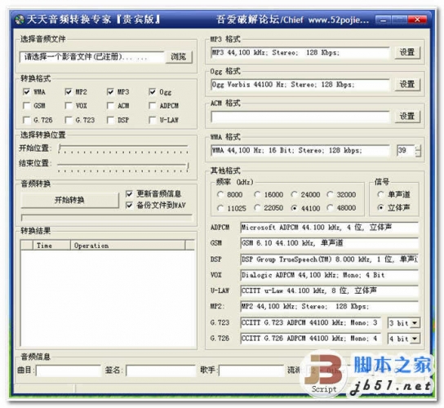
Task: Uncheck the MP2 format checkbox
Action: (69, 91)
